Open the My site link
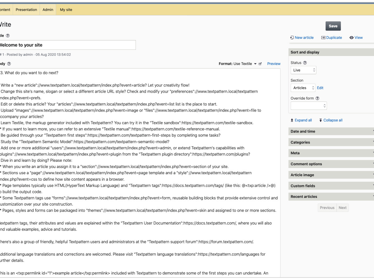The width and height of the screenshot is (374, 280). 66,10
